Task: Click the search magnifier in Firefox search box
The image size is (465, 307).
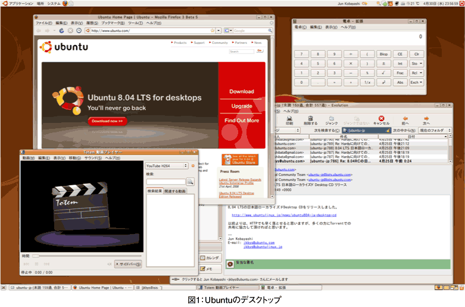Action: pos(270,30)
